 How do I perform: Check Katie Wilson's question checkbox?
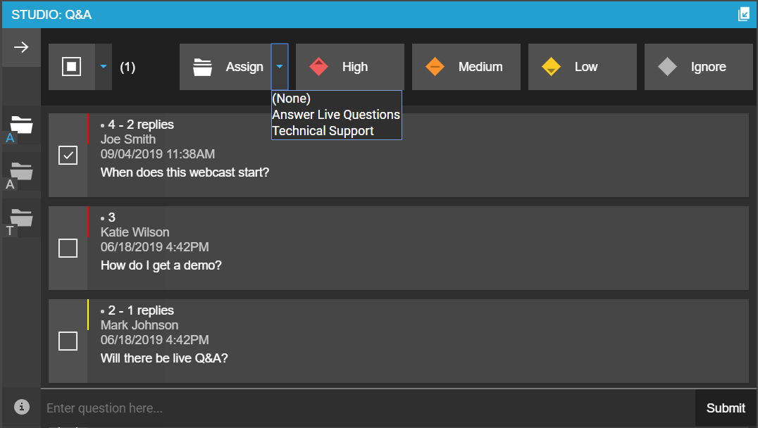68,248
